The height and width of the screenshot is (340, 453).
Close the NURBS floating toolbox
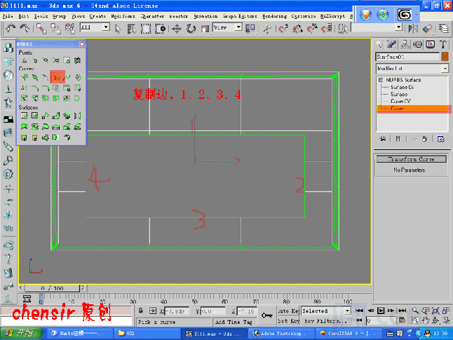82,44
